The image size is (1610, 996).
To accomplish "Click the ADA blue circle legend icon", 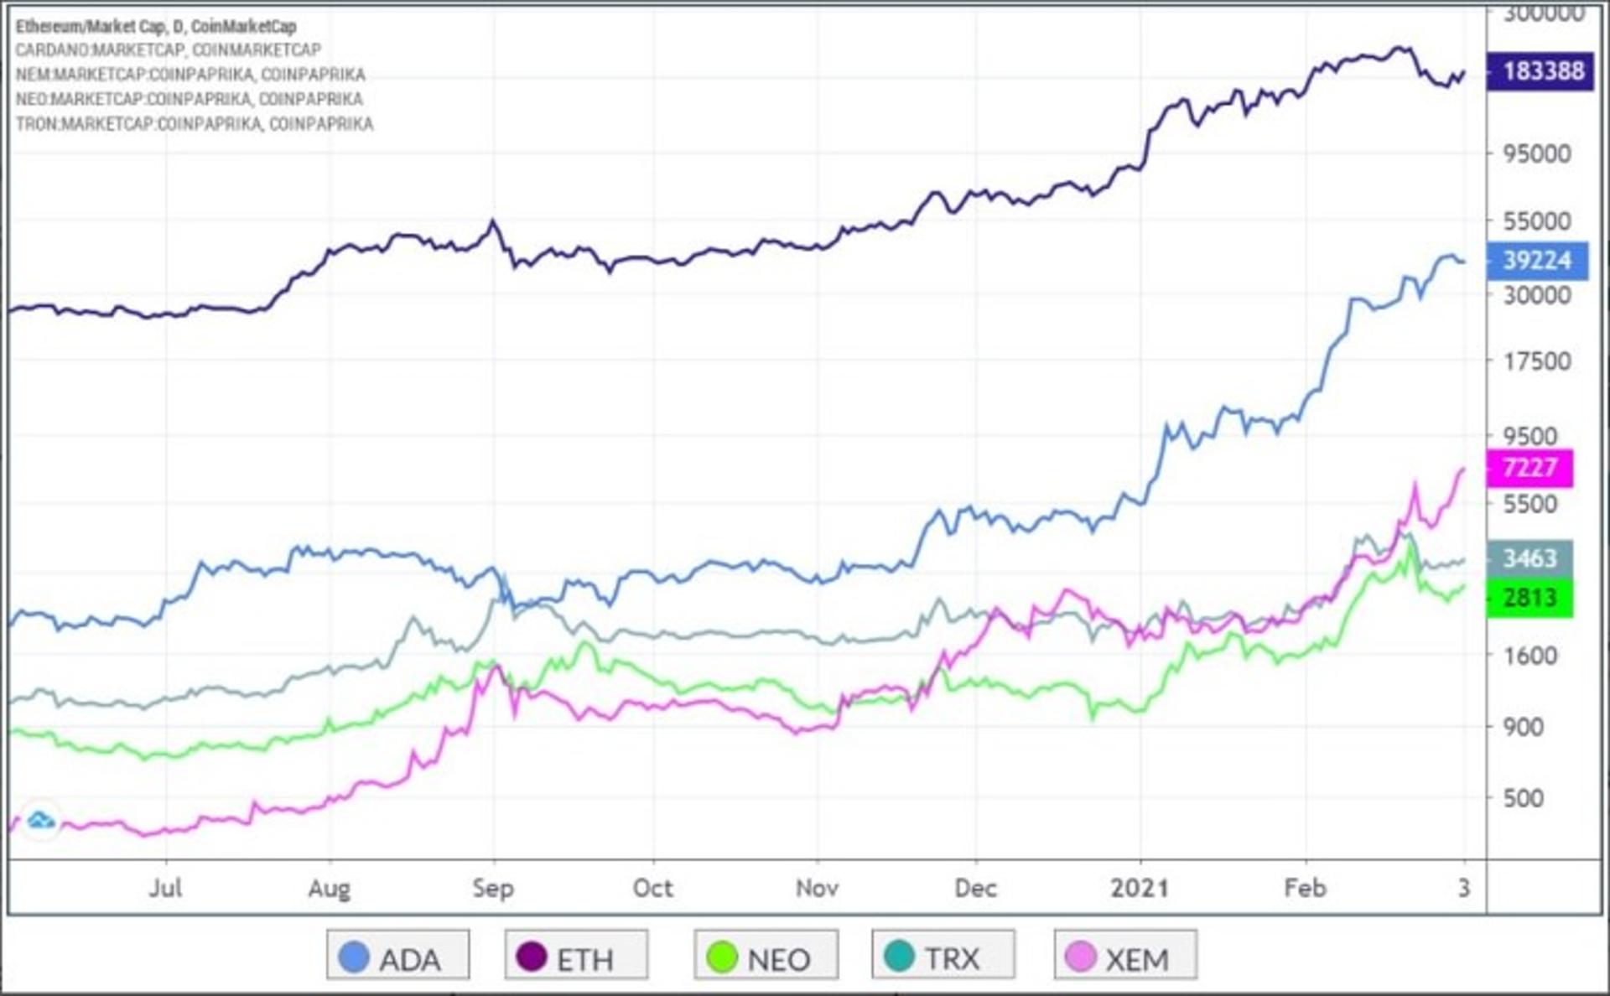I will (x=353, y=957).
